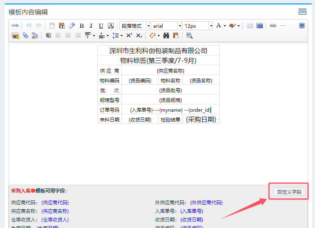Click the {供应商代码} field link

55,202
